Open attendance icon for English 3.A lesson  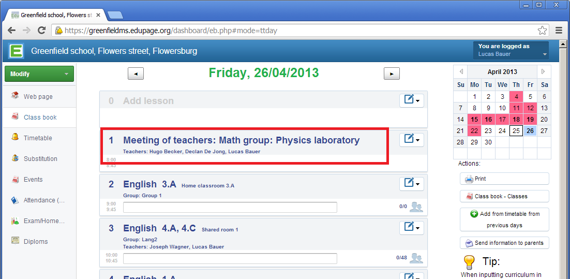point(416,207)
